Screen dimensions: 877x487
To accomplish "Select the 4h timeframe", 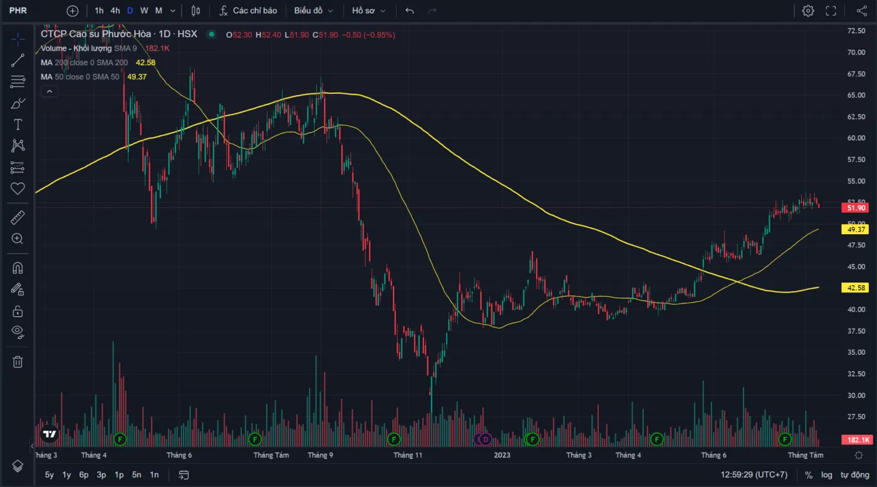I will coord(115,11).
